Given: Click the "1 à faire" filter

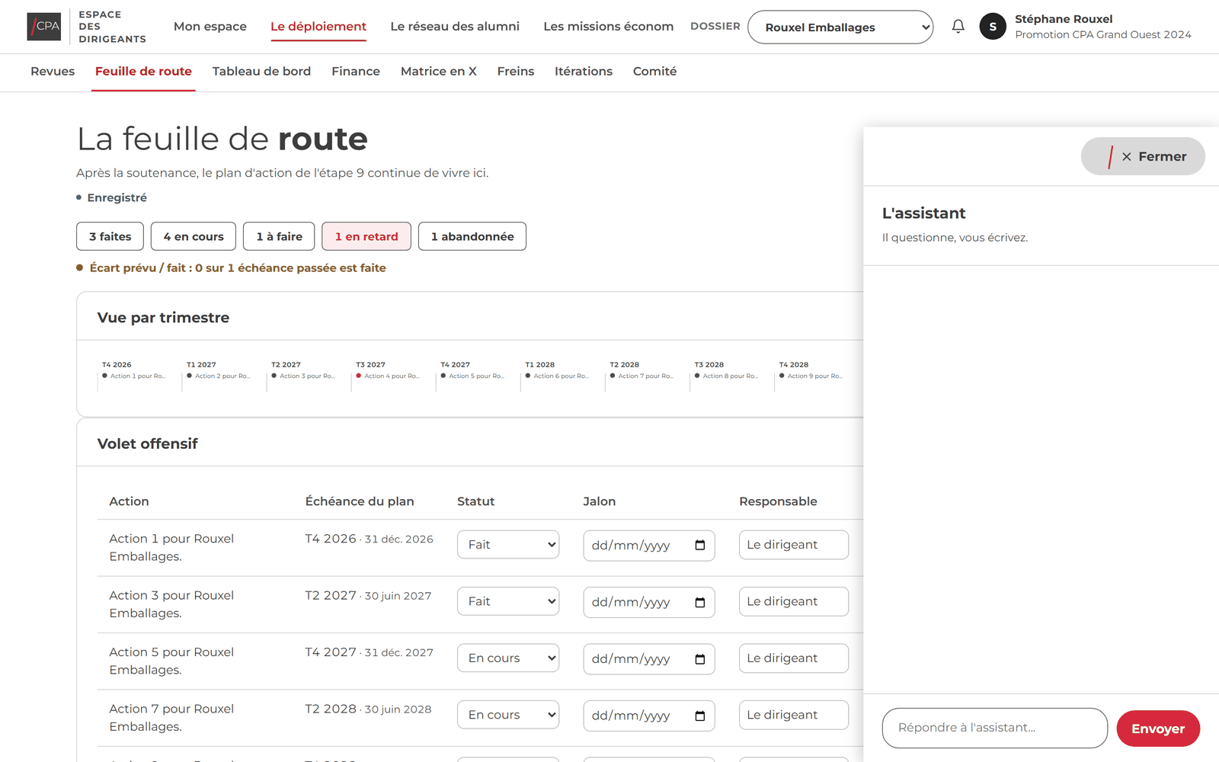Looking at the screenshot, I should tap(280, 237).
